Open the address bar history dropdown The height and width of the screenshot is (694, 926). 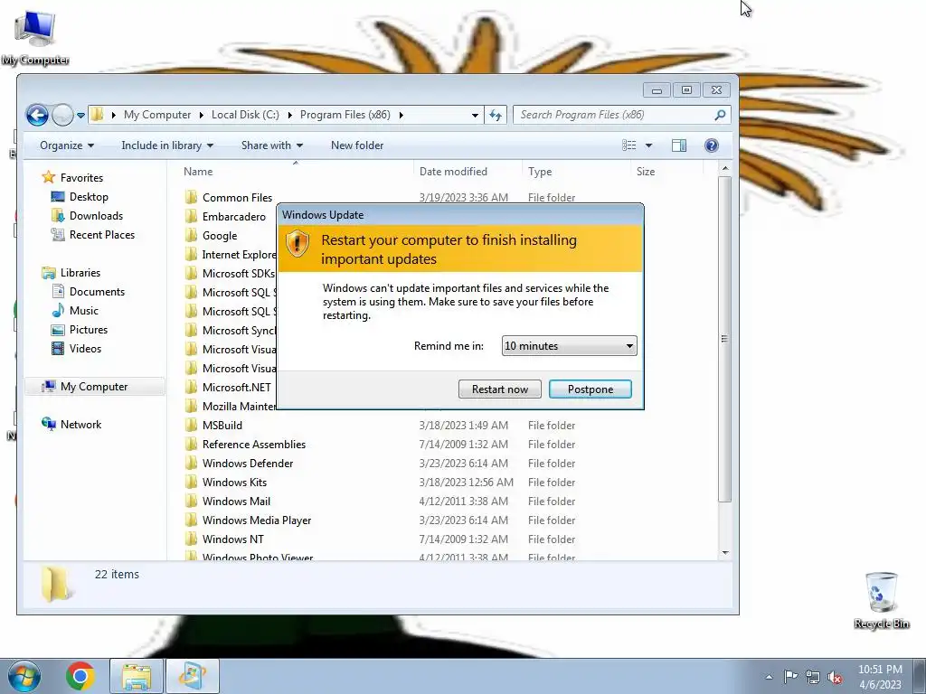[x=475, y=115]
